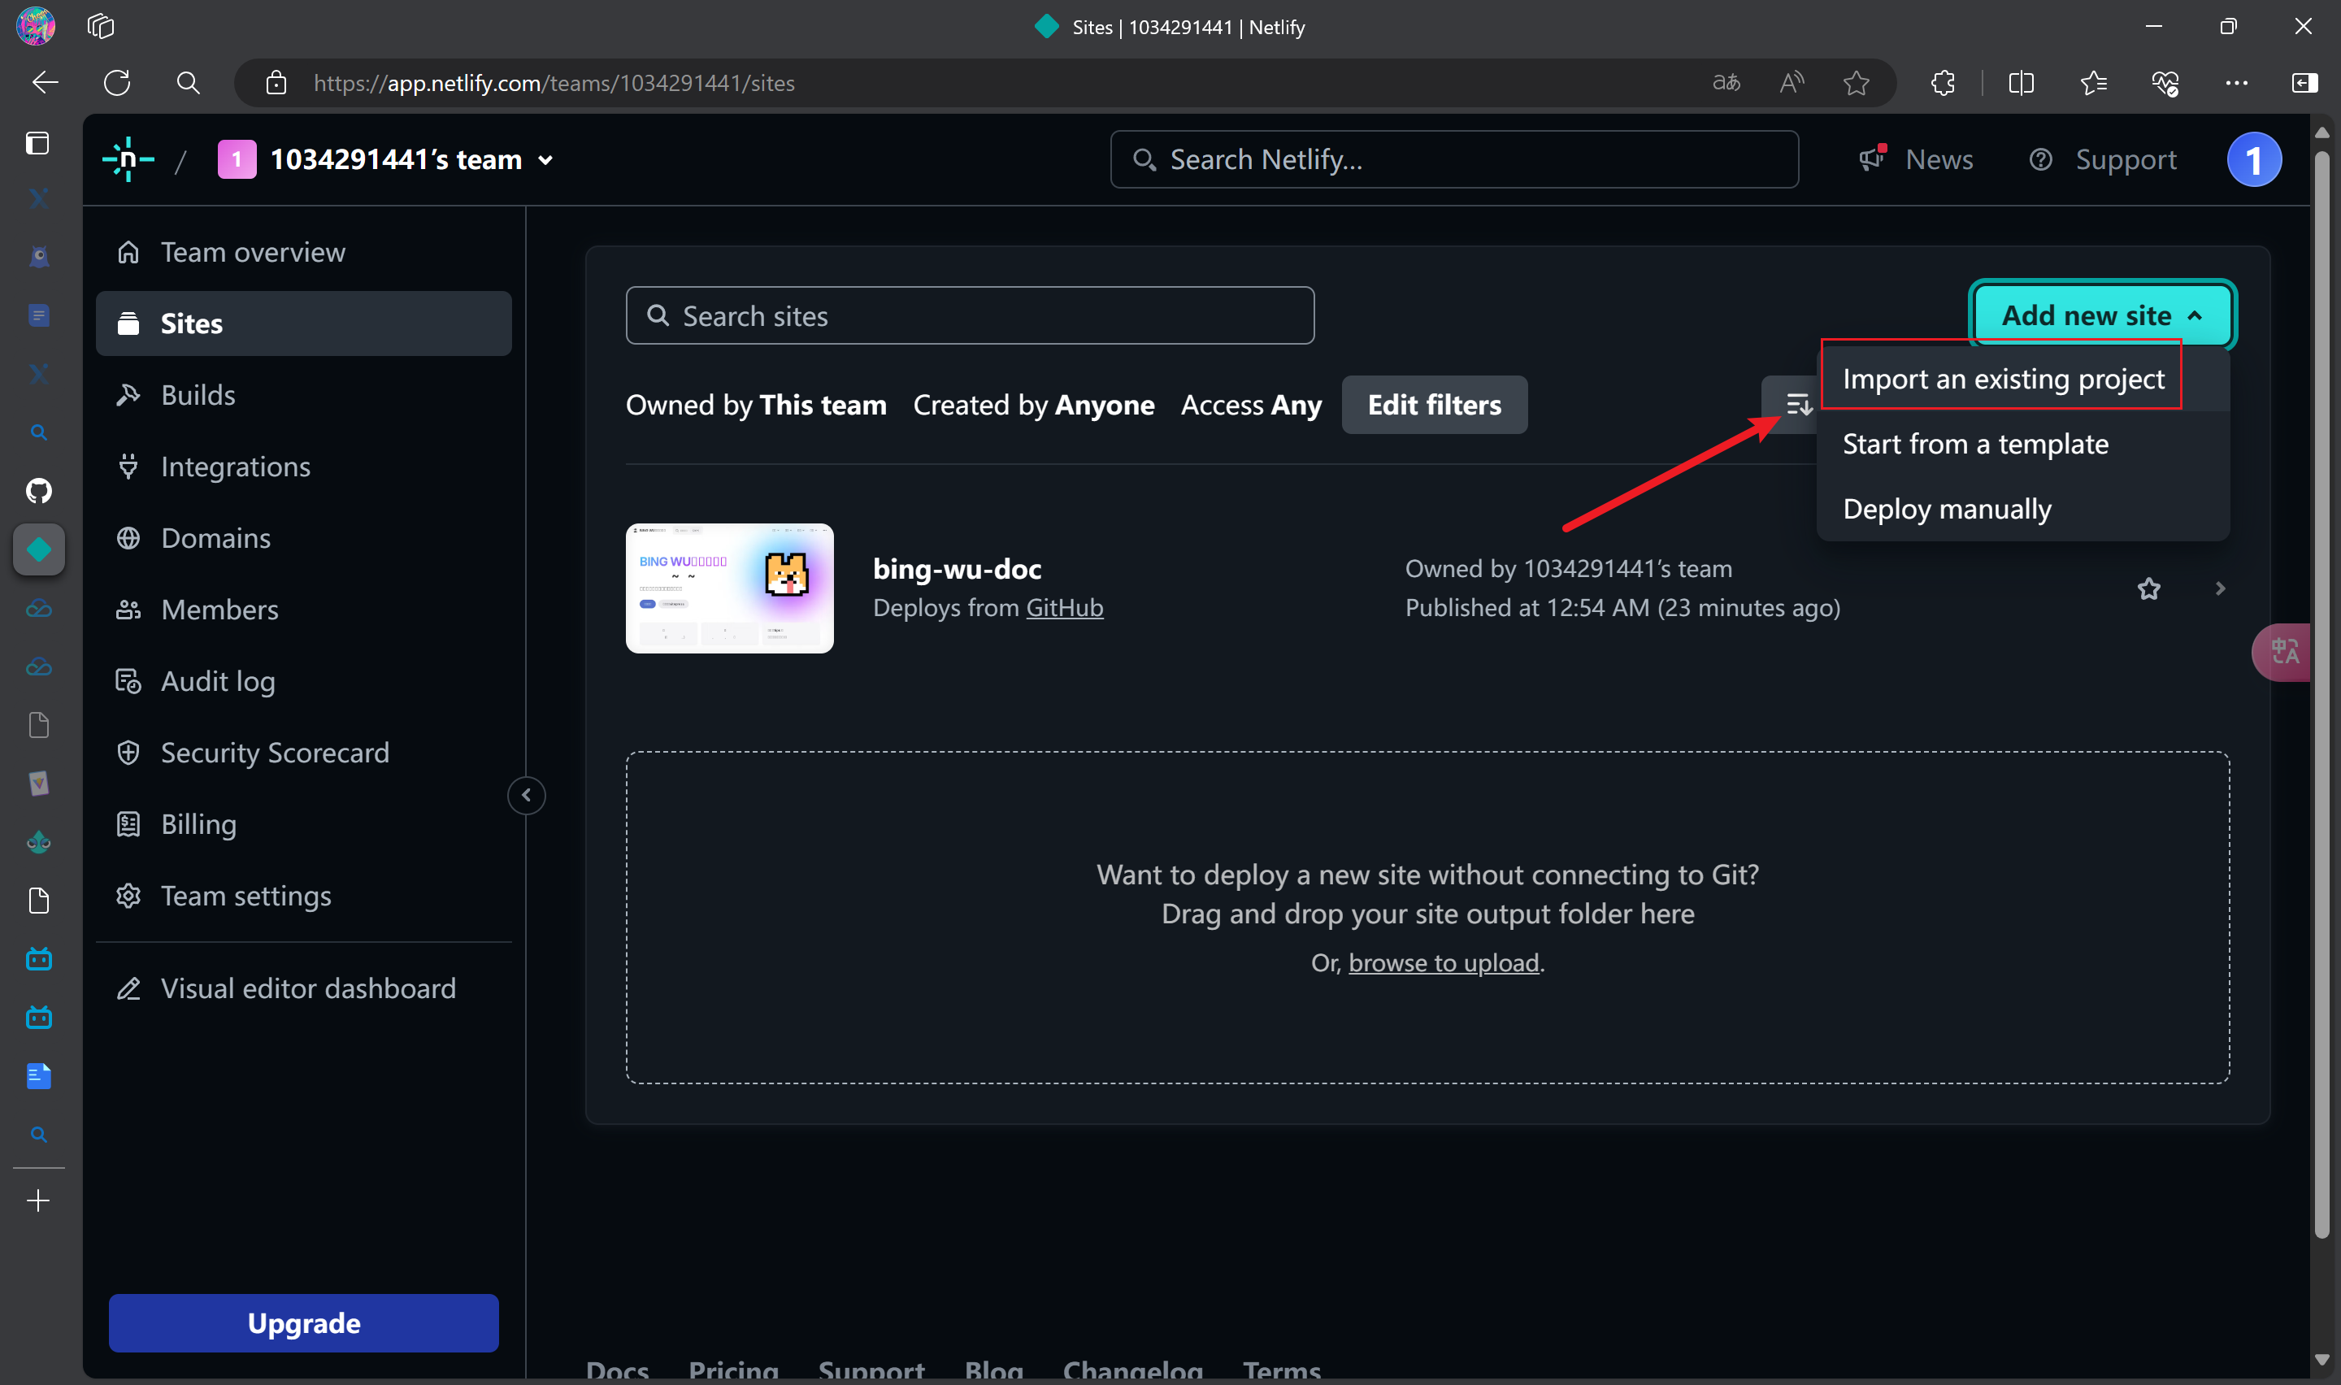Screen dimensions: 2341x1385
Task: Open the Security Scorecard shield item
Action: pyautogui.click(x=273, y=752)
